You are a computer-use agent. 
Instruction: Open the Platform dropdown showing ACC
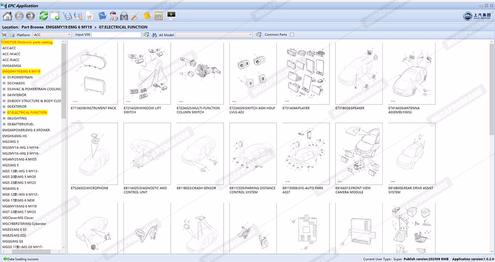pyautogui.click(x=52, y=35)
